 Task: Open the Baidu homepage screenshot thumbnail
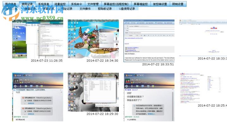pyautogui.click(x=203, y=38)
